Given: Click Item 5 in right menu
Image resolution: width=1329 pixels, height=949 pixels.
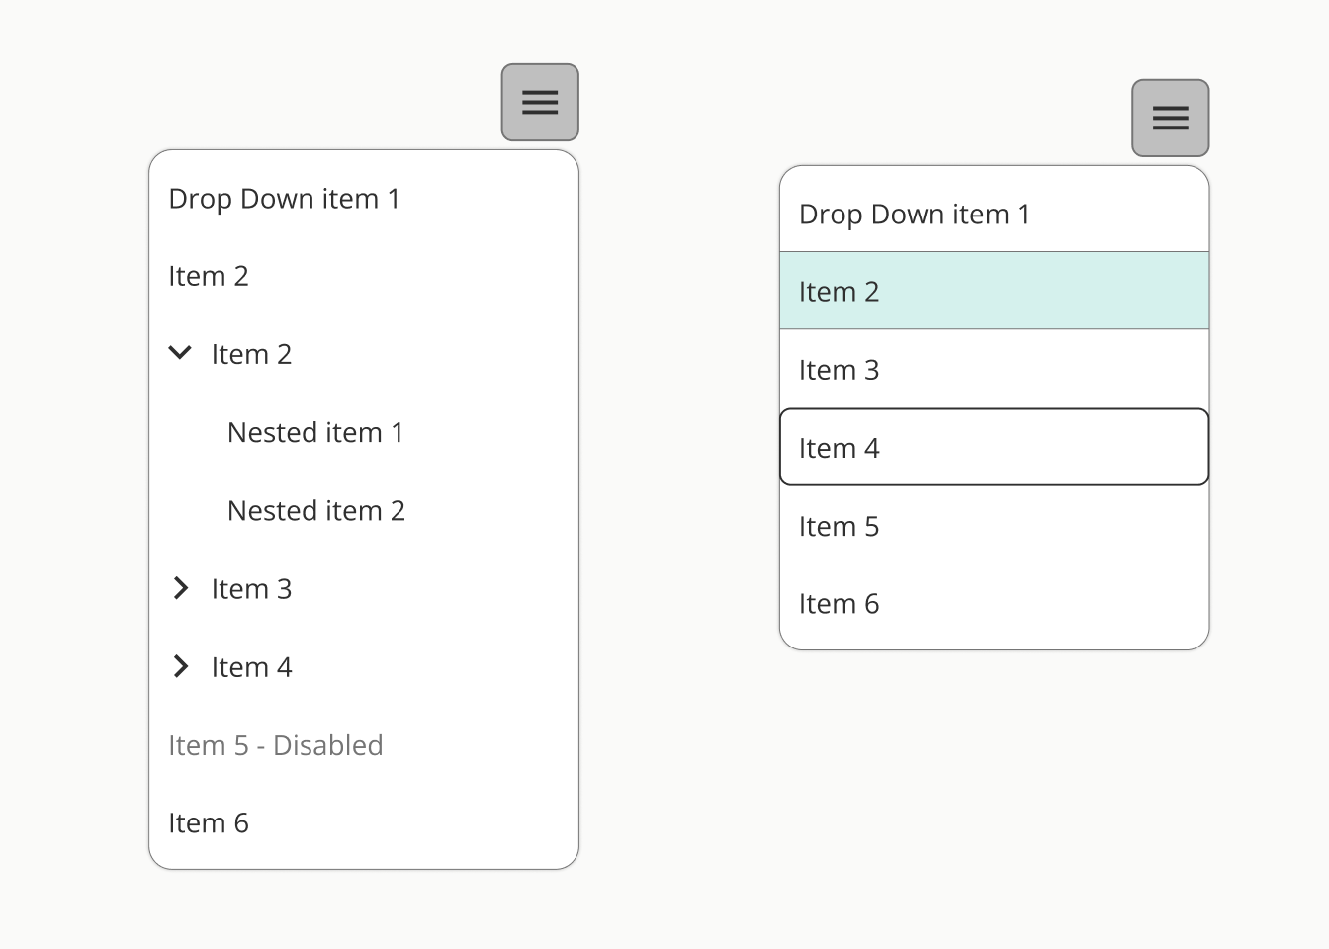Looking at the screenshot, I should pos(994,526).
